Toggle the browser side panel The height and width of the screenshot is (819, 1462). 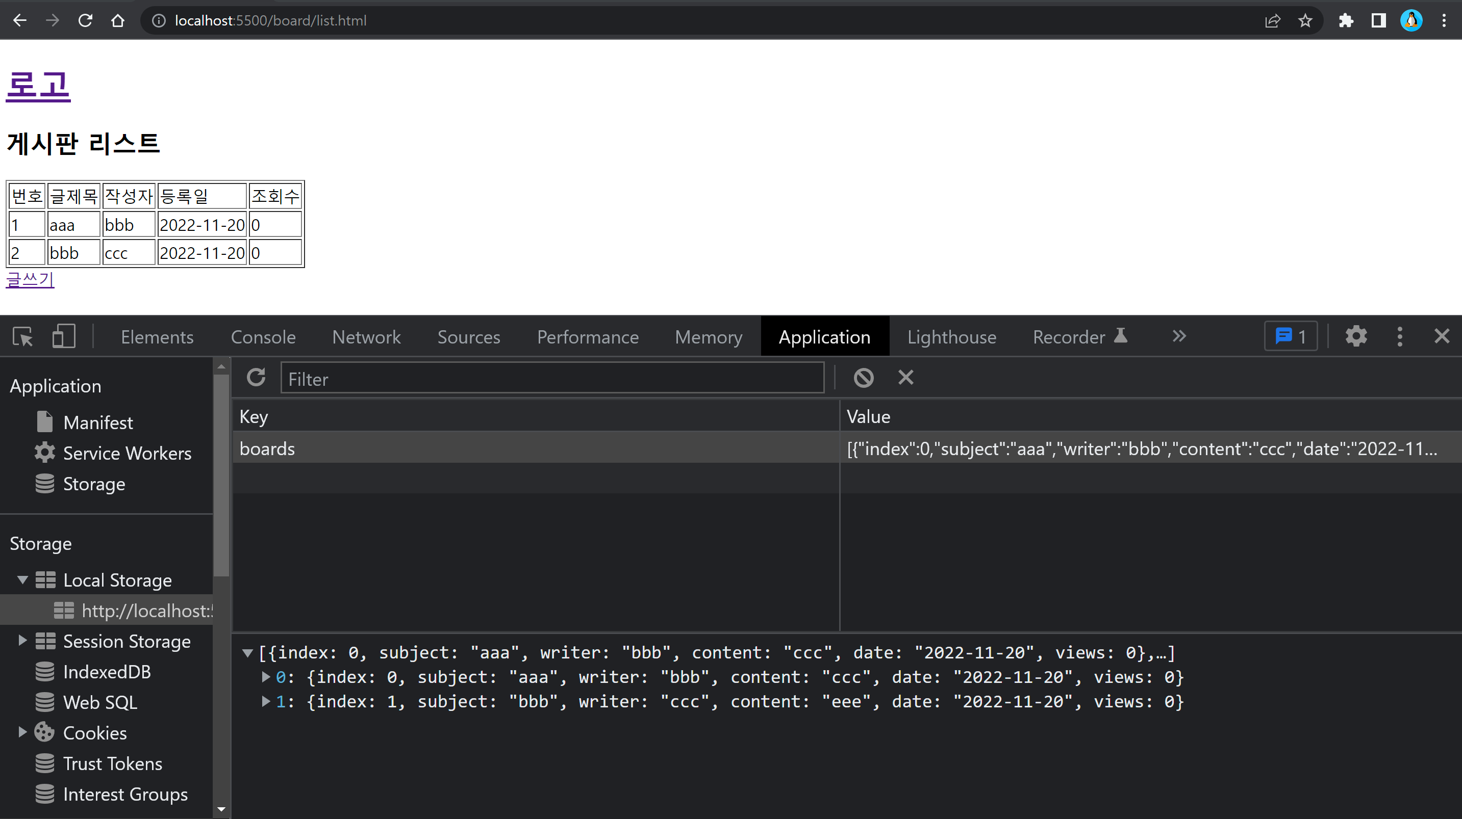tap(1378, 20)
